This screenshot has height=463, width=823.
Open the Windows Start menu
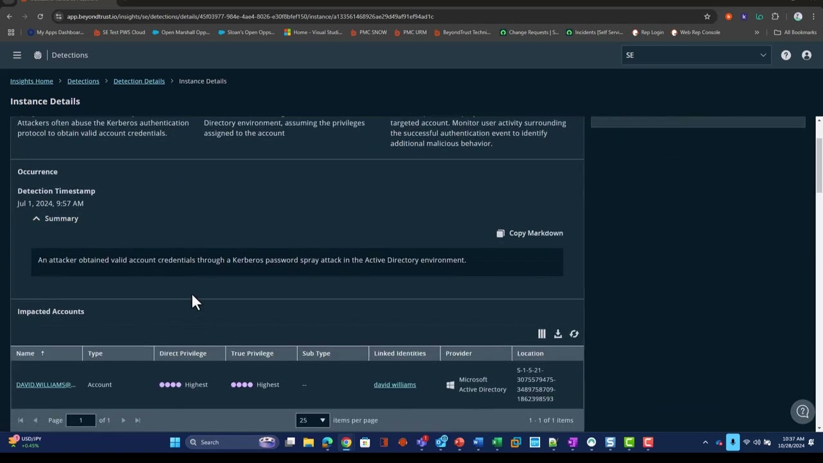(x=175, y=442)
